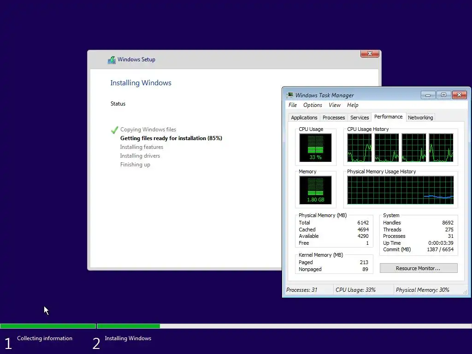
Task: Close the Windows Setup dialog
Action: [x=370, y=53]
